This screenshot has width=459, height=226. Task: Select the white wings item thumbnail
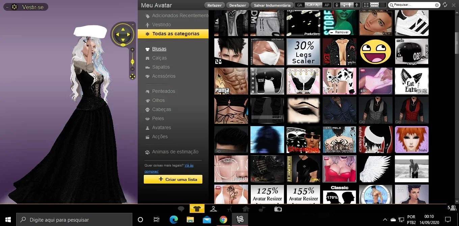pos(376,169)
